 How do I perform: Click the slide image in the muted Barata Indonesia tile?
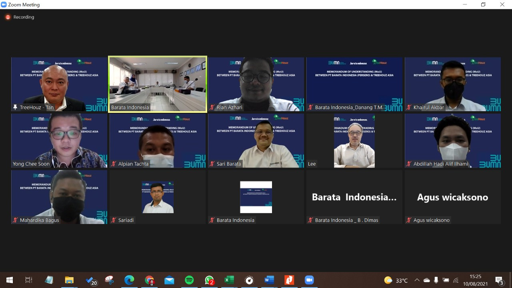tap(256, 197)
